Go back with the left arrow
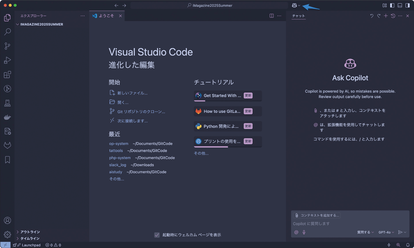 click(116, 5)
